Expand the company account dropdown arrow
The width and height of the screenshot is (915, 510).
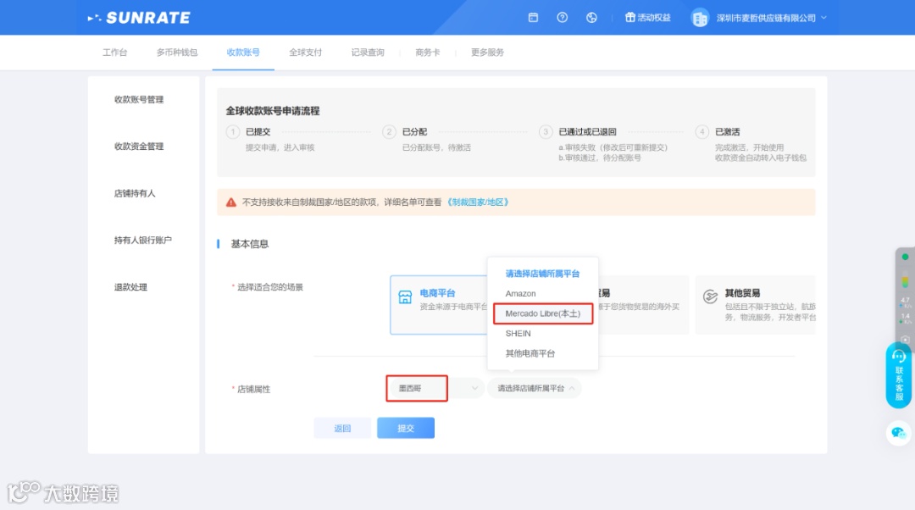pyautogui.click(x=823, y=18)
